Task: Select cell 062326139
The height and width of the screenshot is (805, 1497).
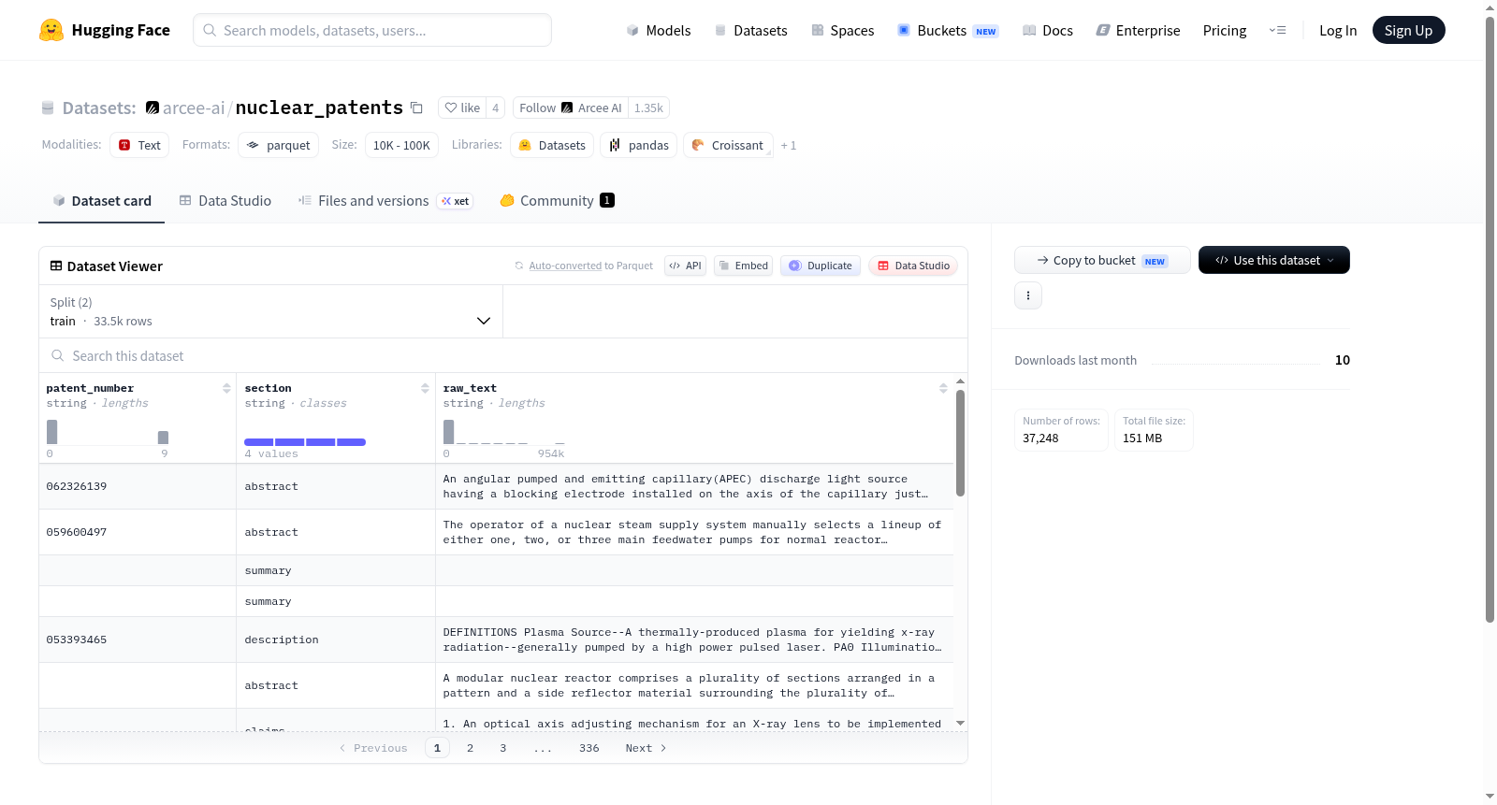Action: pos(138,486)
